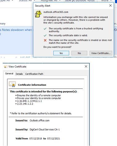
Task: Select DigiCert Cloud Services CA-1 issuer text
Action: click(44, 129)
